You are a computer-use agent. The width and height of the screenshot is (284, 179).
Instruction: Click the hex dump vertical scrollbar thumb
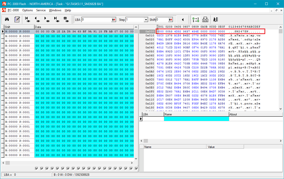(x=280, y=31)
